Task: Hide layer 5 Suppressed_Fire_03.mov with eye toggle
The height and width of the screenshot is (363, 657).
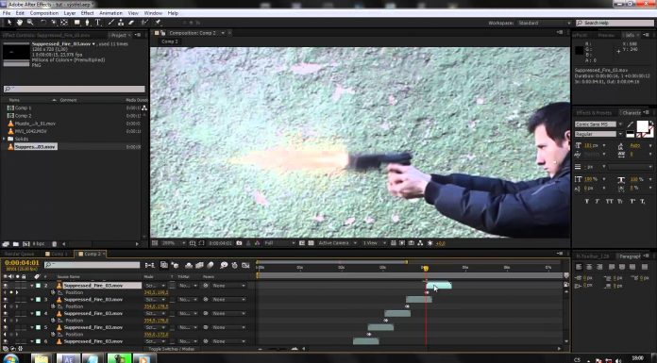Action: click(6, 327)
